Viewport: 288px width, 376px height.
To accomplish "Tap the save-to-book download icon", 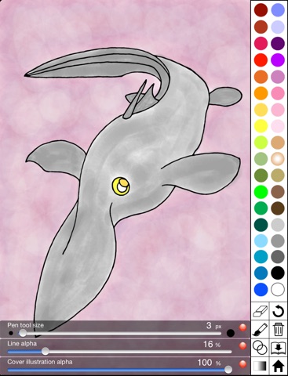I will point(279,348).
